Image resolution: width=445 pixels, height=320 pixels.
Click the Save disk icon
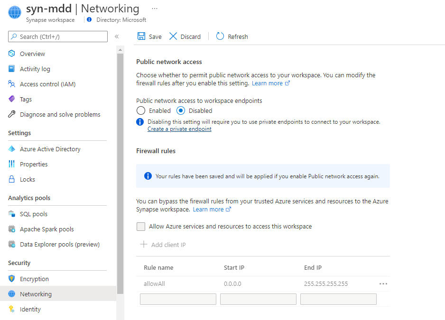click(x=141, y=37)
